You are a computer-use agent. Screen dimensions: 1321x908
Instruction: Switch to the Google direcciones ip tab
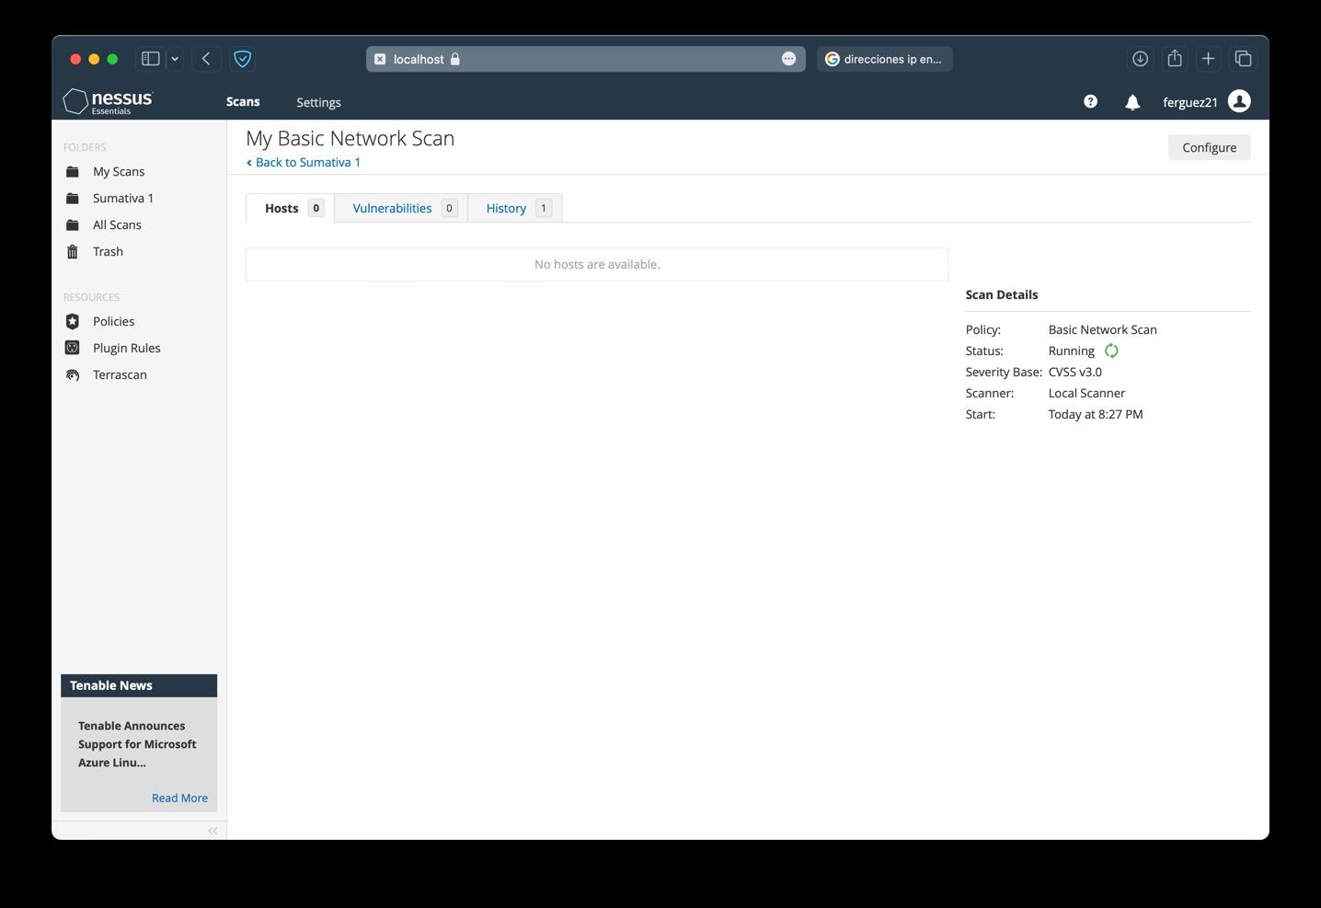tap(885, 59)
